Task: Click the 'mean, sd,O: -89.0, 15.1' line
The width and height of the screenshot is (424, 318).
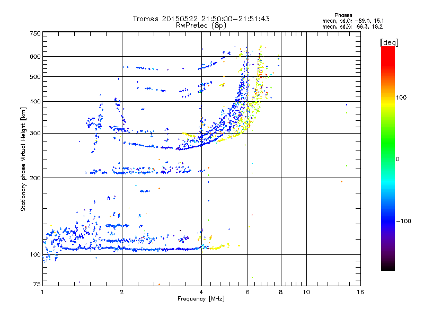Action: pyautogui.click(x=353, y=21)
